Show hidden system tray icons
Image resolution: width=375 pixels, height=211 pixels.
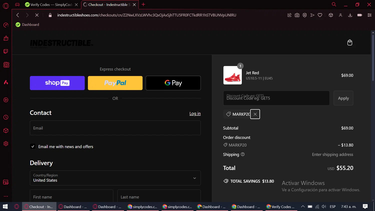pyautogui.click(x=303, y=206)
